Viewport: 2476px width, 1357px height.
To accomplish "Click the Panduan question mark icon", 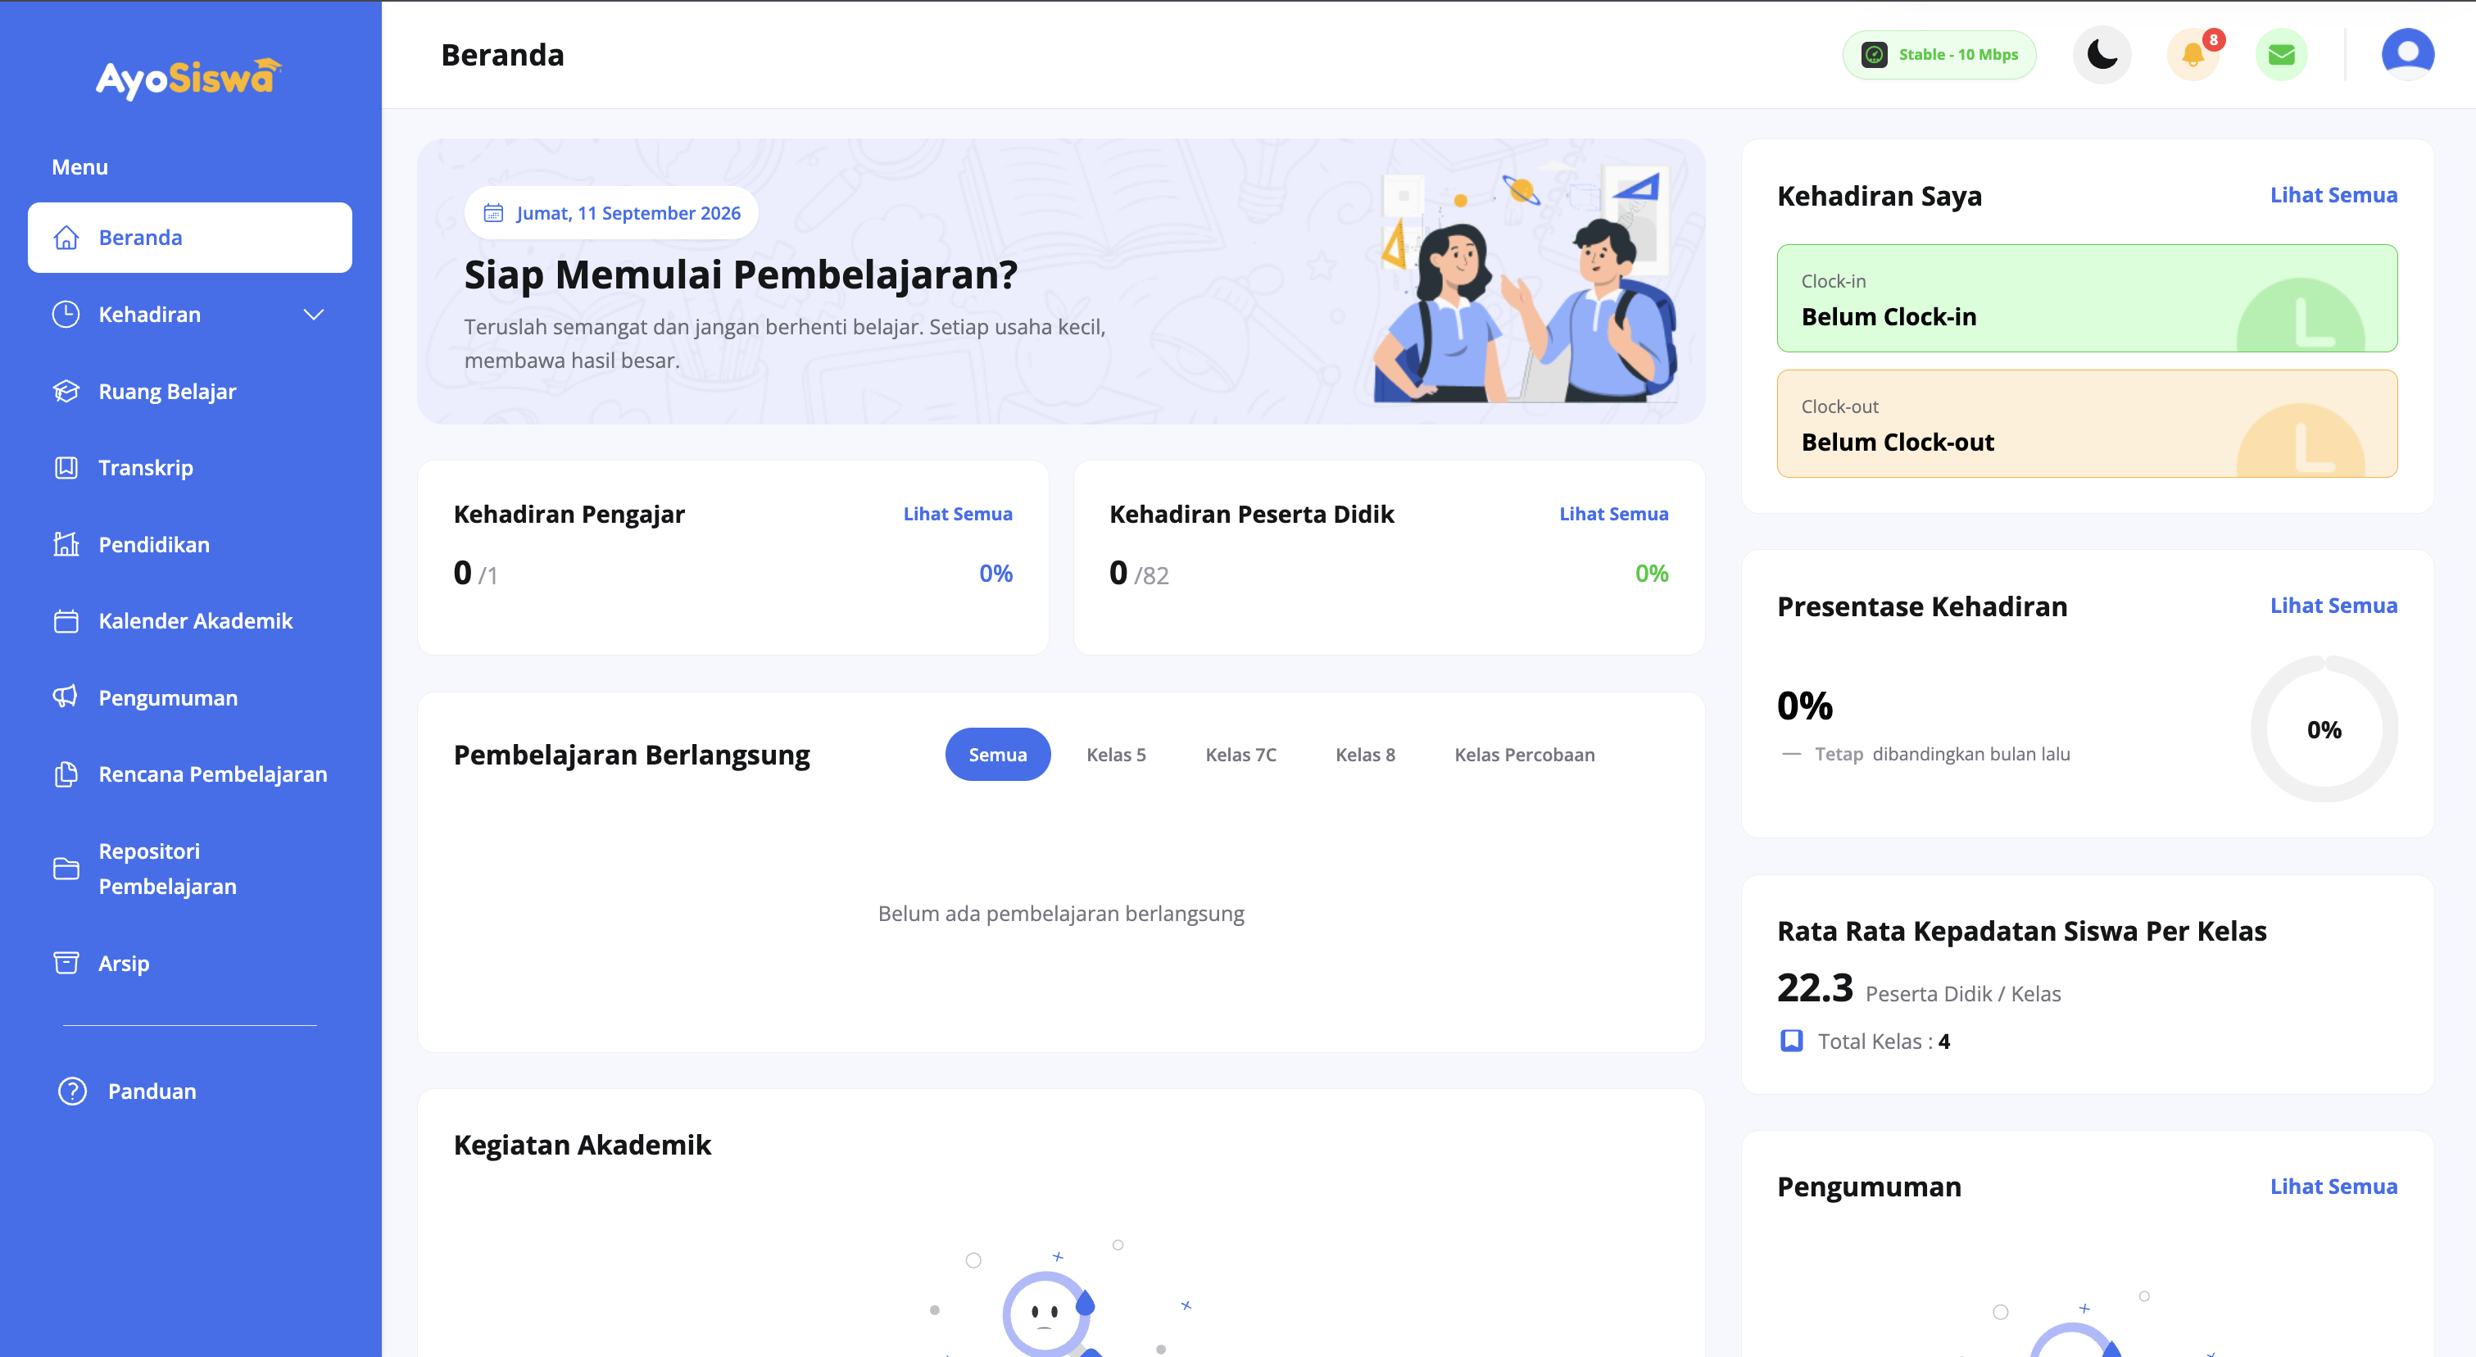I will [x=72, y=1091].
